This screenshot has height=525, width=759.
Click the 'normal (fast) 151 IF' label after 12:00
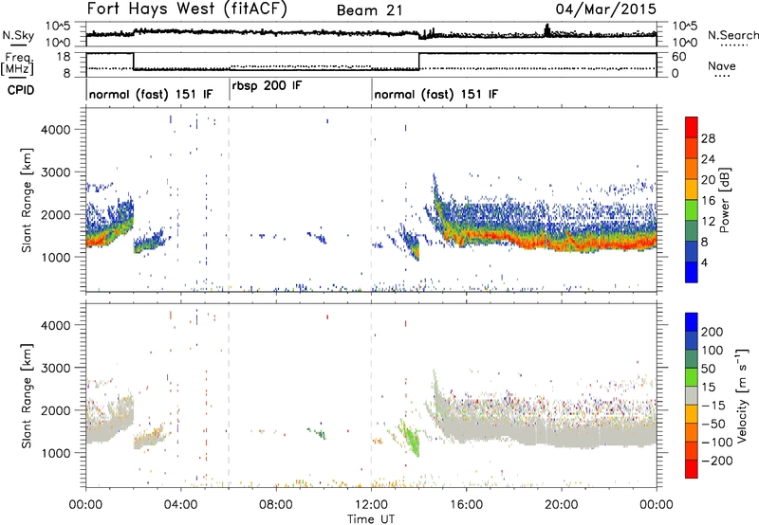[x=435, y=94]
